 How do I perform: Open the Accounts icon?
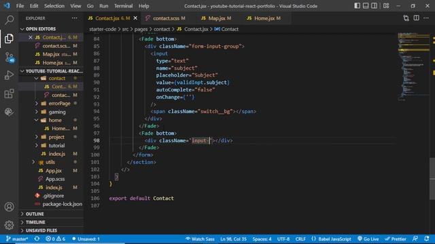click(x=9, y=207)
